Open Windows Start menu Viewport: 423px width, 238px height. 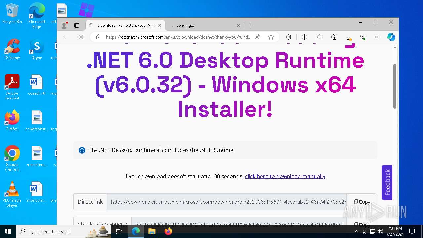coord(8,231)
